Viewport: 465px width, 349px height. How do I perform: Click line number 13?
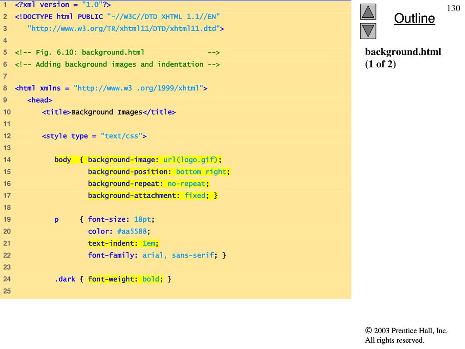pyautogui.click(x=7, y=148)
